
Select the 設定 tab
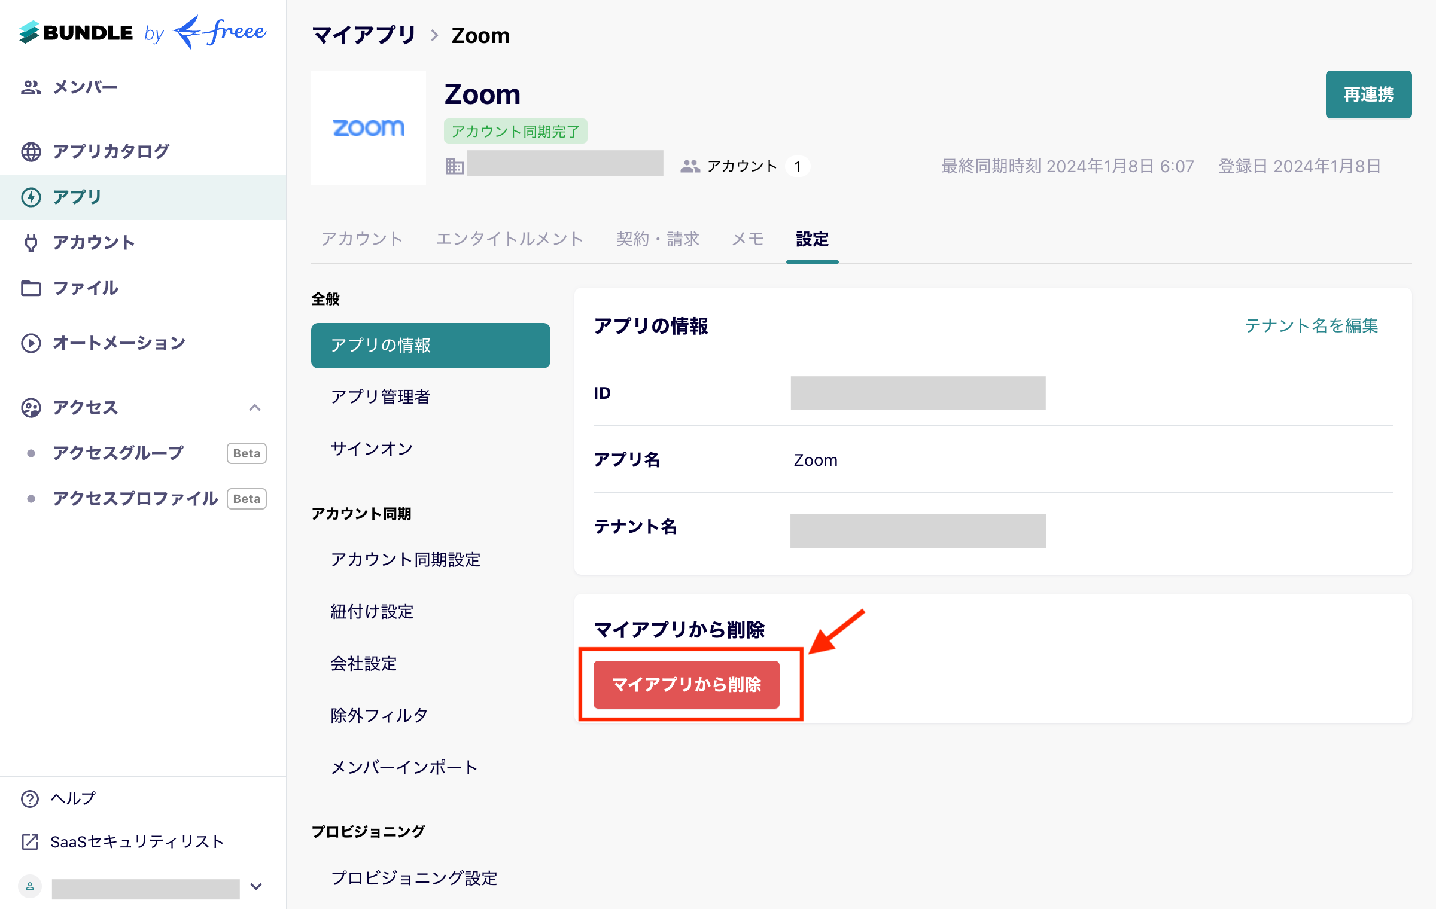[x=812, y=239]
